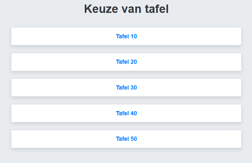
Task: Choose table forty from the choices
Action: pos(126,113)
